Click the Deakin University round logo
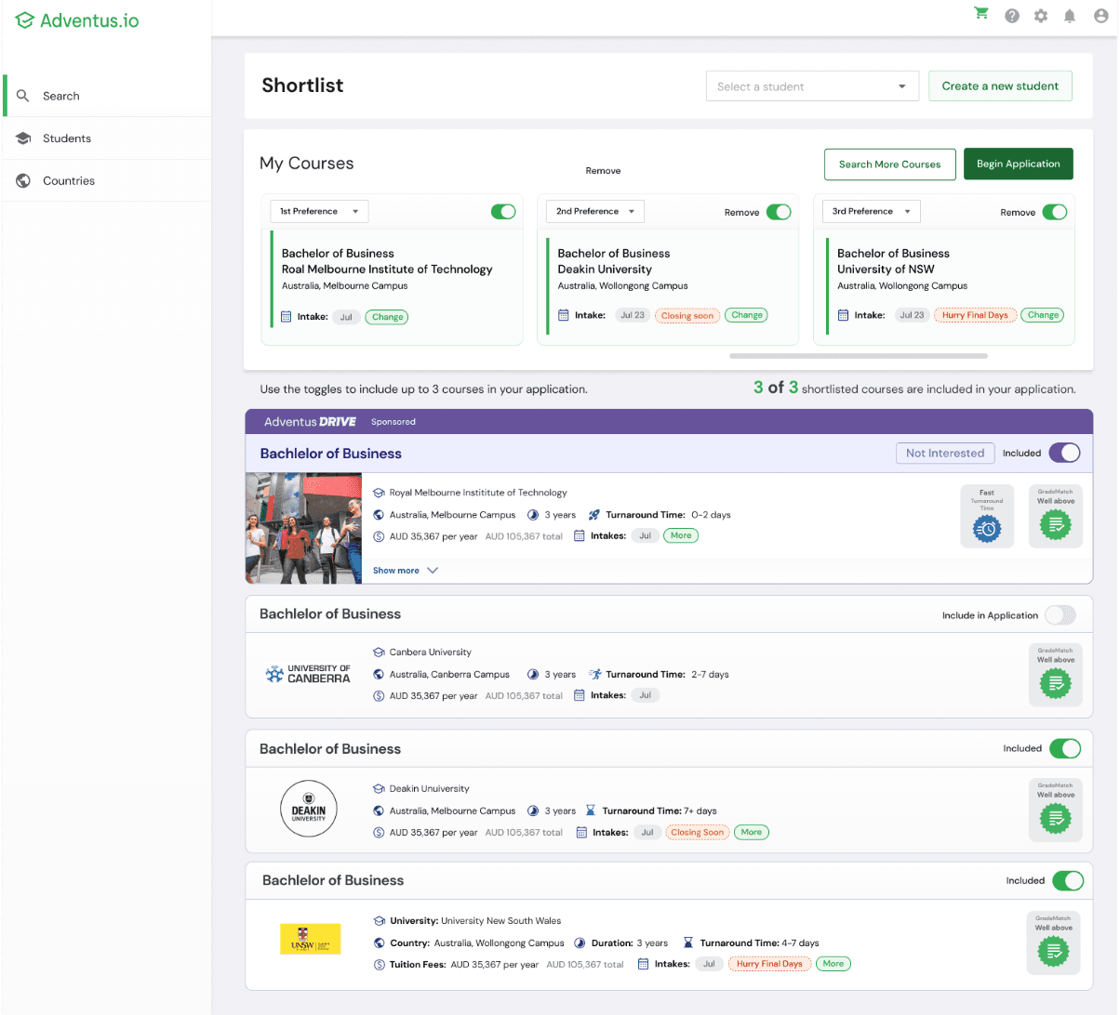The height and width of the screenshot is (1015, 1120). coord(309,809)
